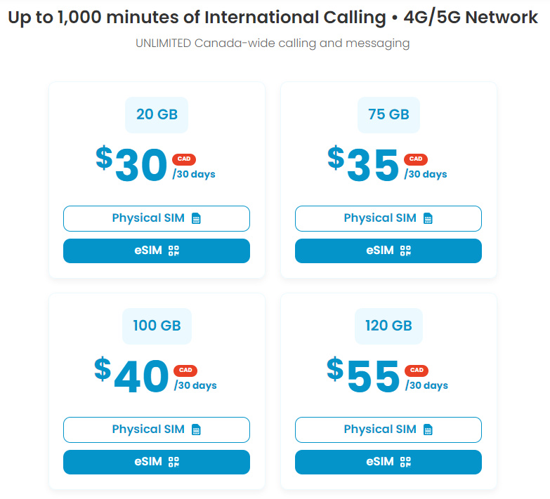Click the 20 GB data badge

tap(157, 114)
